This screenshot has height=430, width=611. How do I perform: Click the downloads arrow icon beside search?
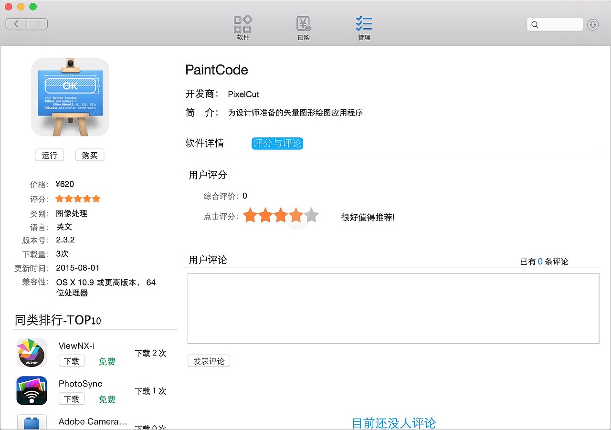coord(593,24)
